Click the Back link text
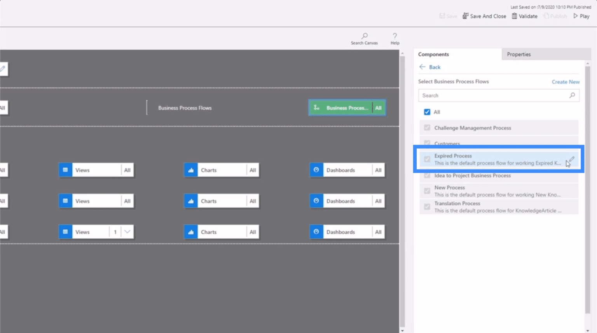 pos(435,67)
